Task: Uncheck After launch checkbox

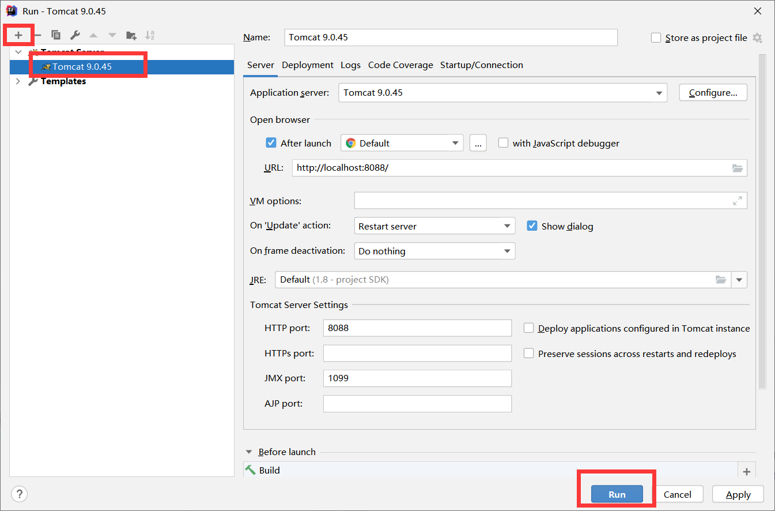Action: click(x=271, y=143)
